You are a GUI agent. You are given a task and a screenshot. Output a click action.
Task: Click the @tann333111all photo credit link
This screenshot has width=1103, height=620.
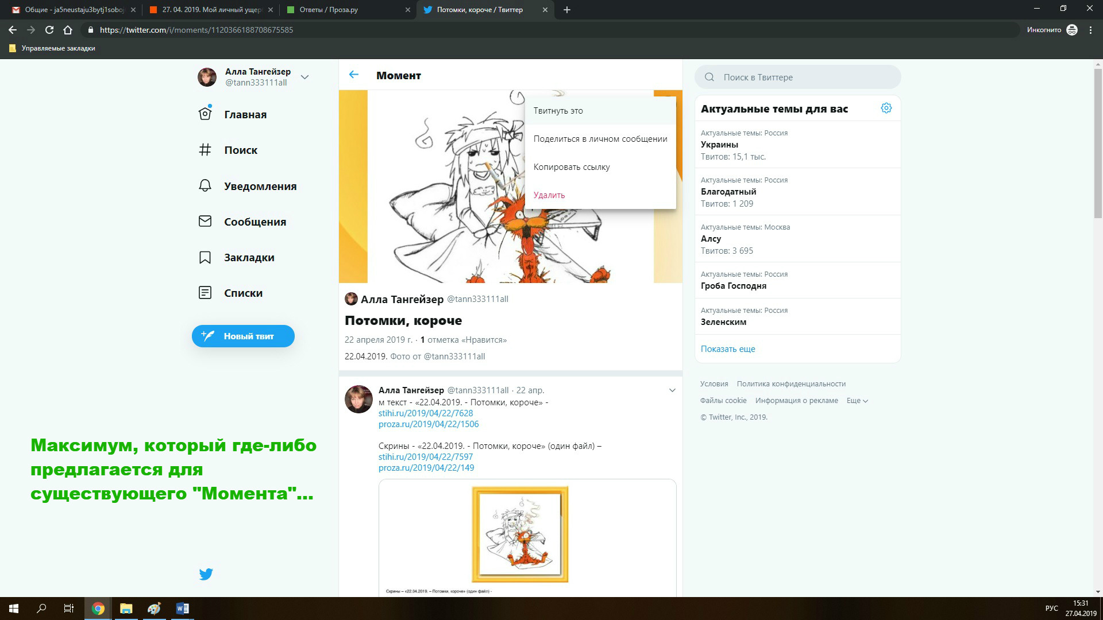pyautogui.click(x=454, y=356)
